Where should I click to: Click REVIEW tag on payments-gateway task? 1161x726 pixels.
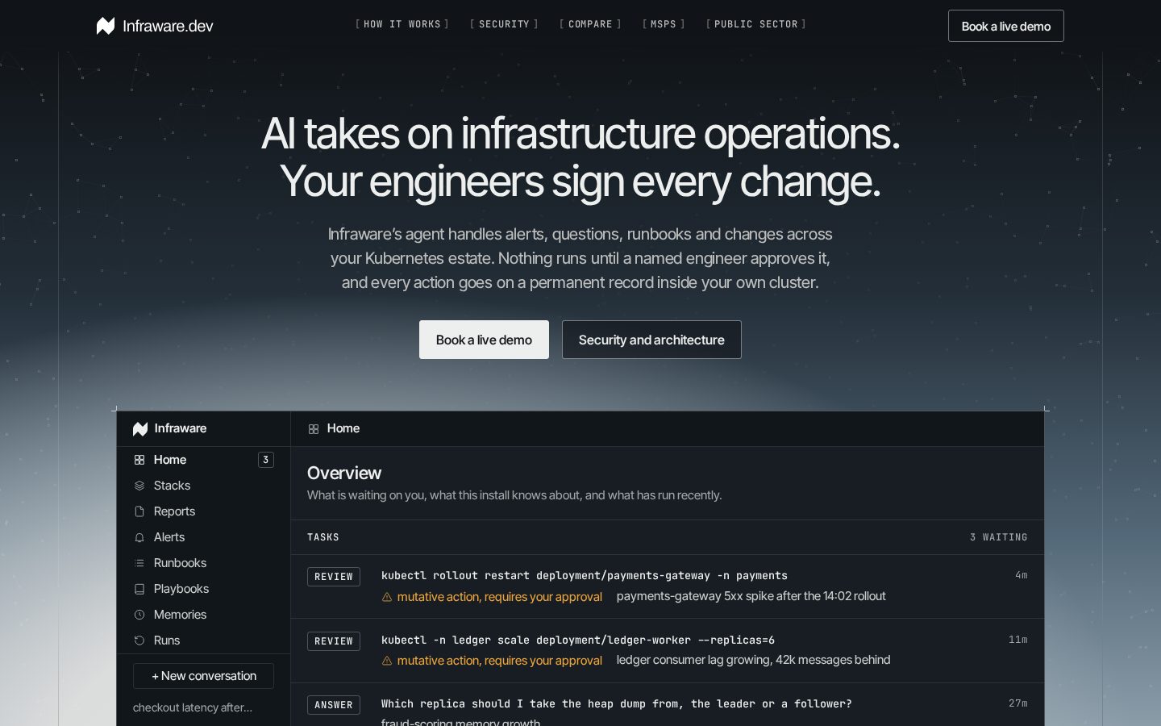(x=334, y=577)
